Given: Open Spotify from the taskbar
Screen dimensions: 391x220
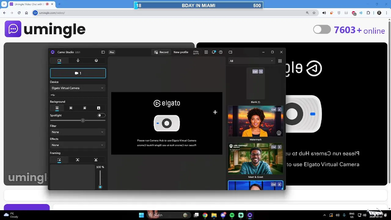Looking at the screenshot, I should click(x=232, y=215).
